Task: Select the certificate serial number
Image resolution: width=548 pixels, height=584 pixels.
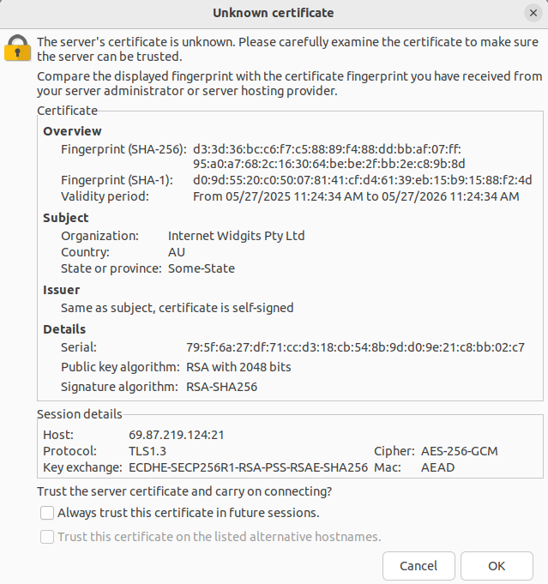Action: pyautogui.click(x=355, y=347)
